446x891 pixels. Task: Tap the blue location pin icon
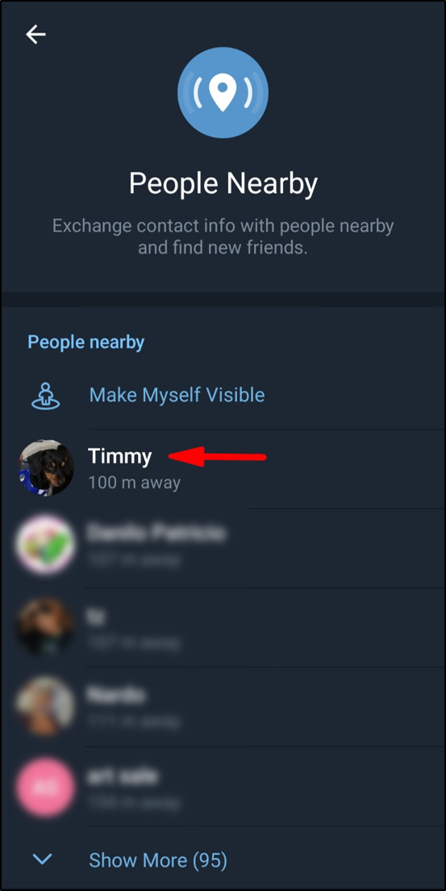[x=223, y=93]
